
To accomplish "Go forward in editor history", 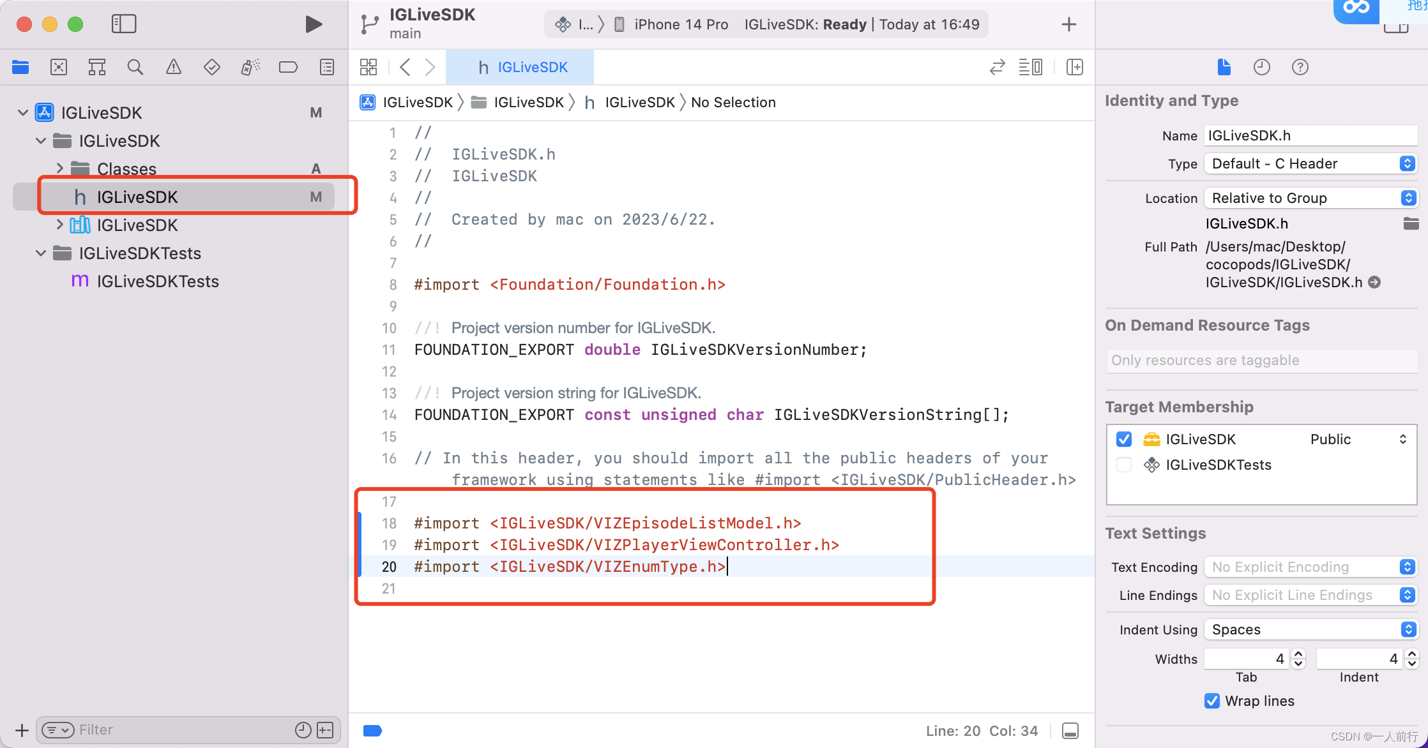I will 430,67.
